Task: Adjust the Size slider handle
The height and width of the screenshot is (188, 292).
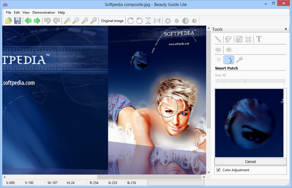Action: [245, 81]
